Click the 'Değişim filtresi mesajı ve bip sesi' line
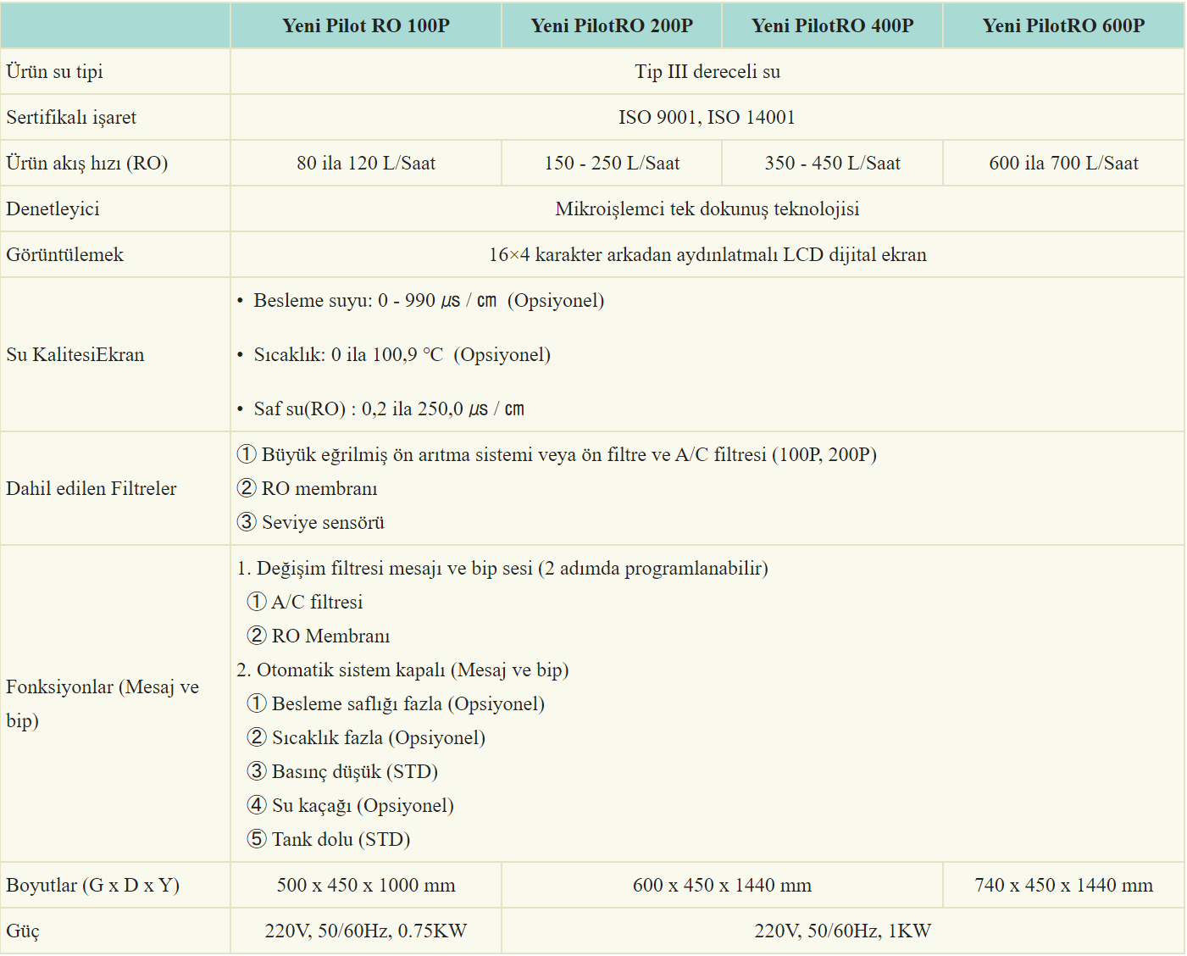 (502, 568)
